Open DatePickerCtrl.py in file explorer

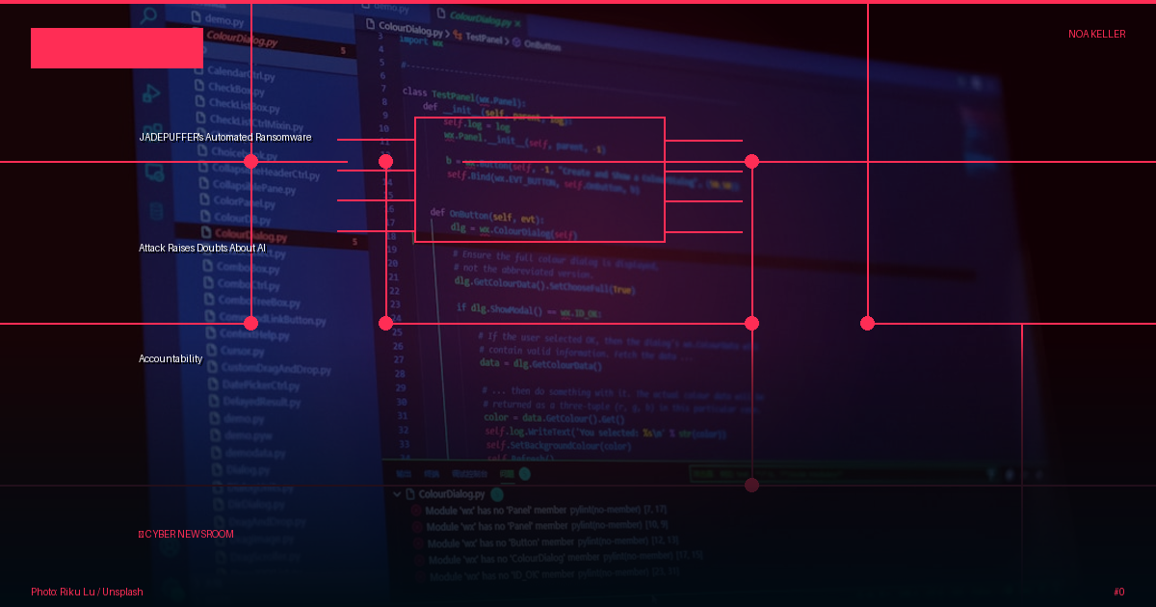(254, 384)
